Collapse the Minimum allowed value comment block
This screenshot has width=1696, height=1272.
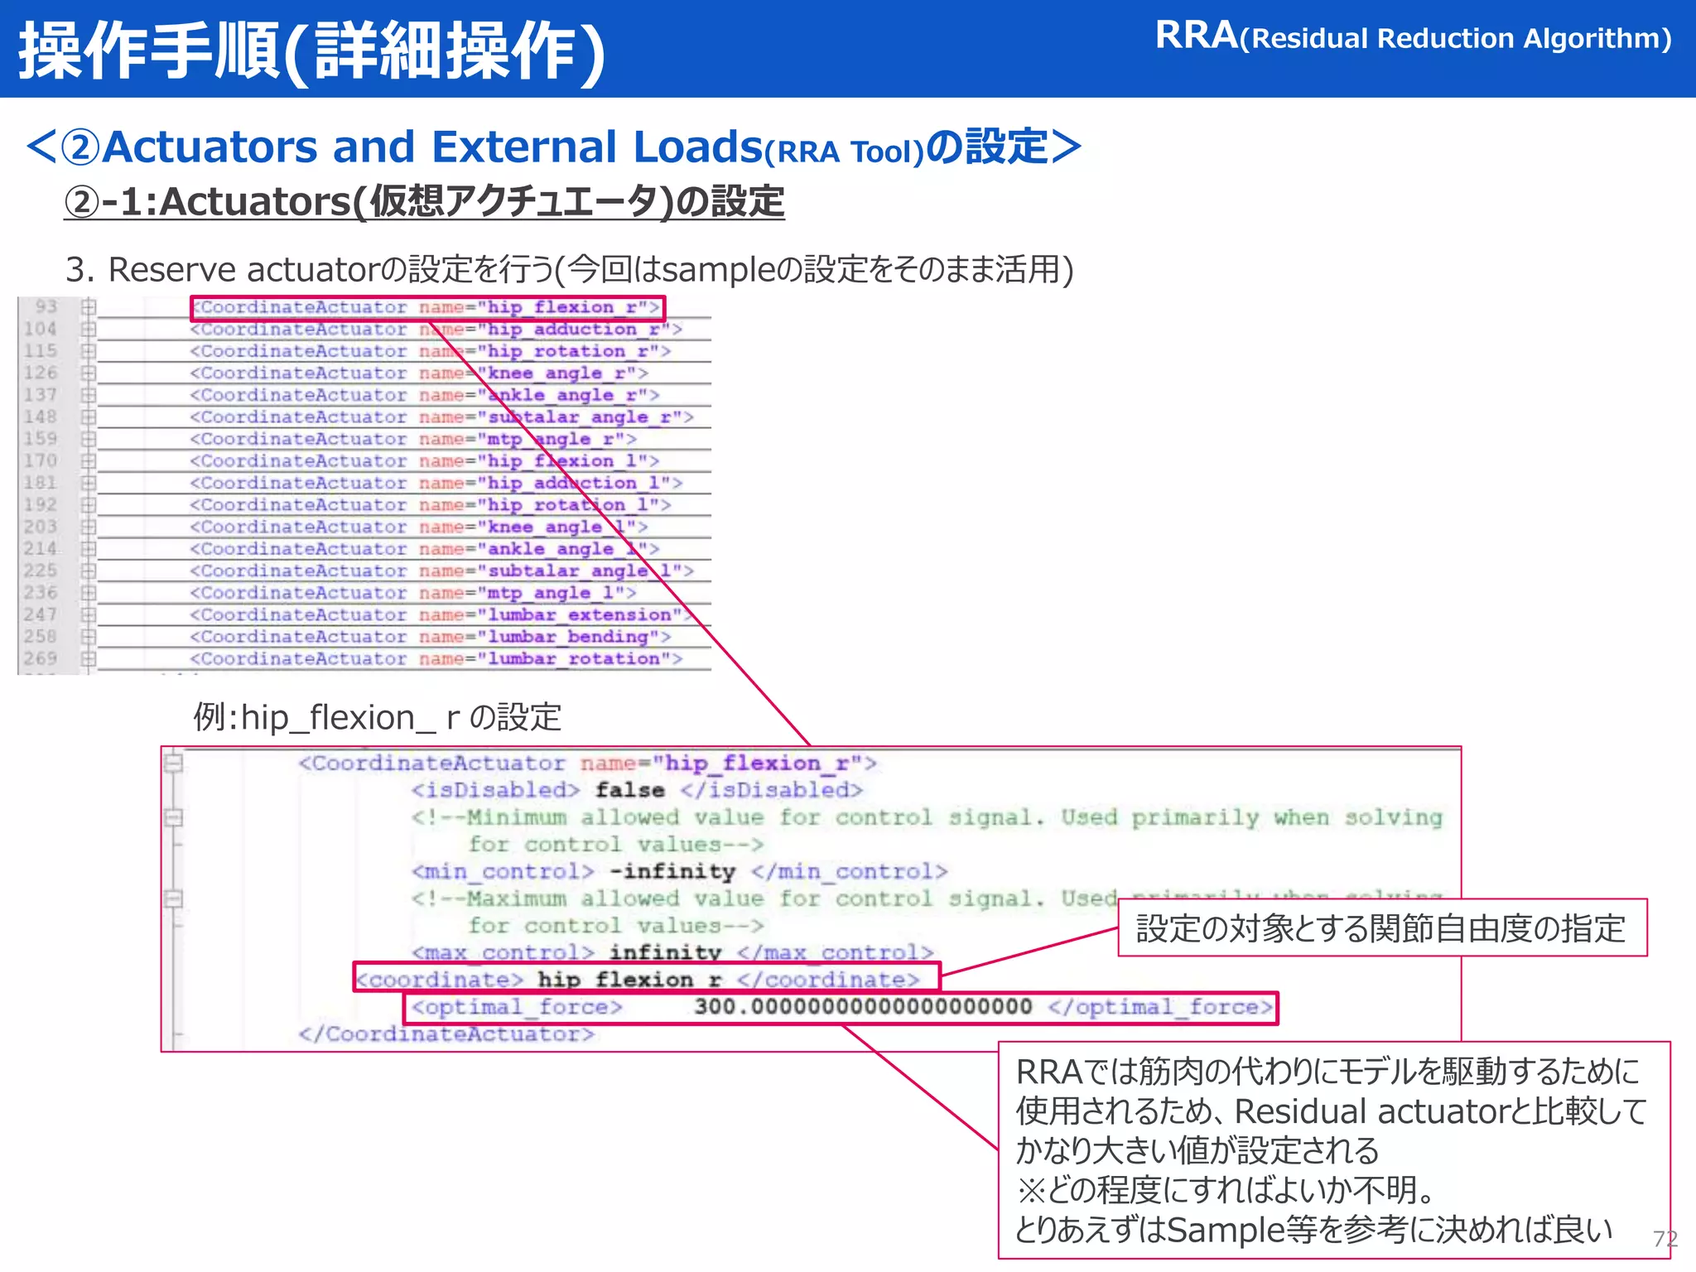coord(173,817)
